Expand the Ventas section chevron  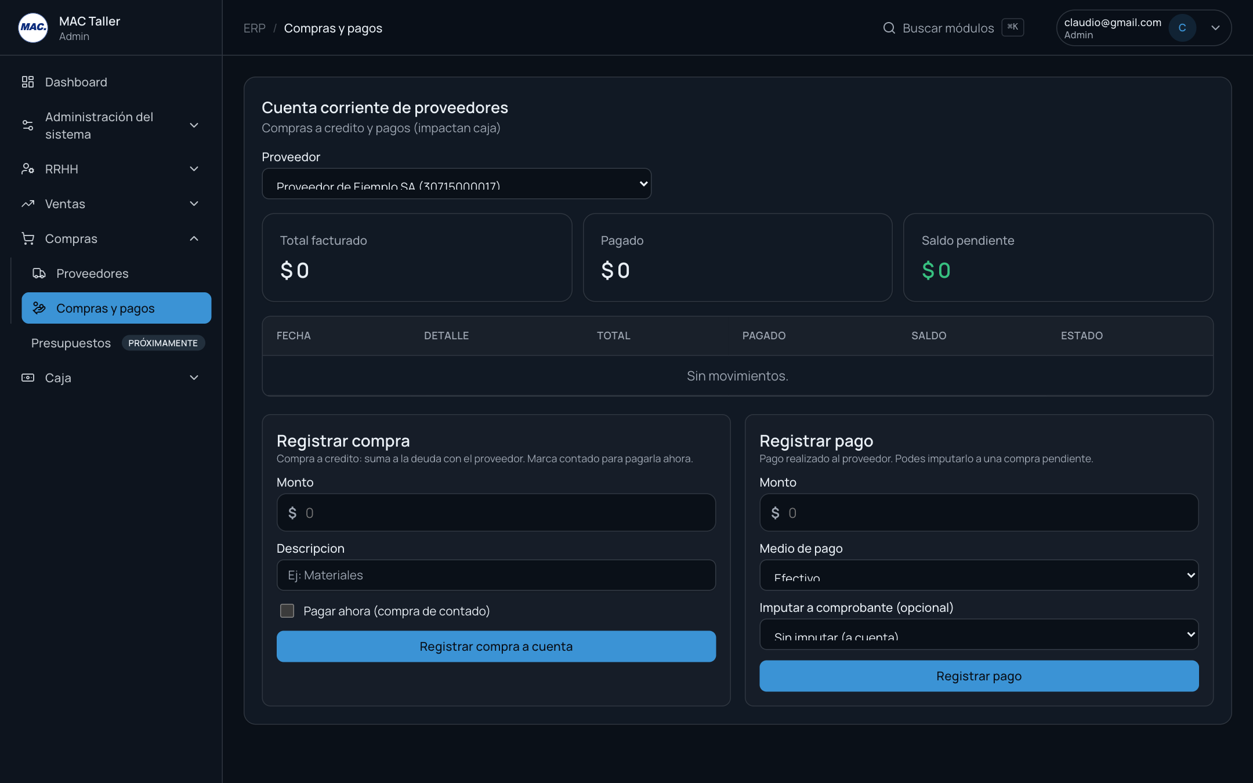coord(194,204)
